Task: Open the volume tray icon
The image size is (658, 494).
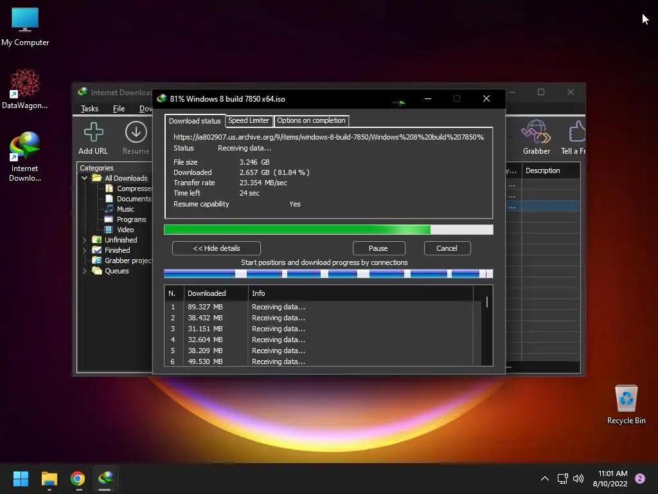Action: 578,479
